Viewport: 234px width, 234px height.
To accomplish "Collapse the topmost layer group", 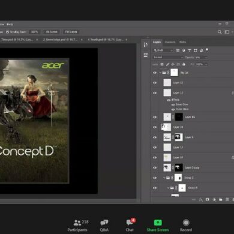I will tap(160, 73).
